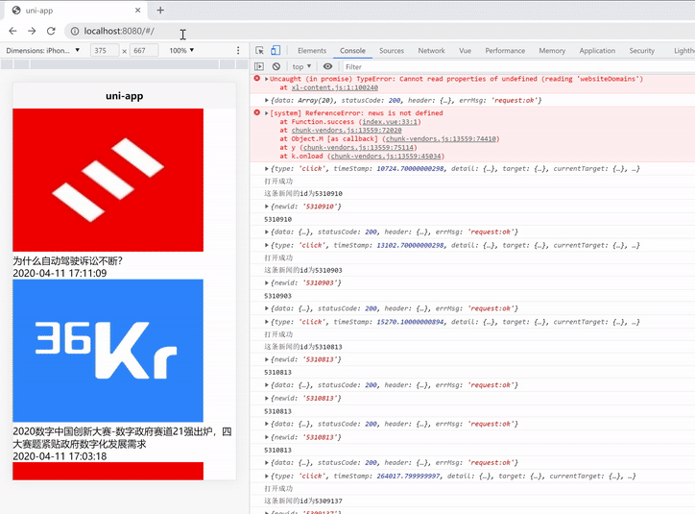Viewport: 695px width, 514px height.
Task: Open chunk-vendors.js:13559:74410 link
Action: point(441,138)
